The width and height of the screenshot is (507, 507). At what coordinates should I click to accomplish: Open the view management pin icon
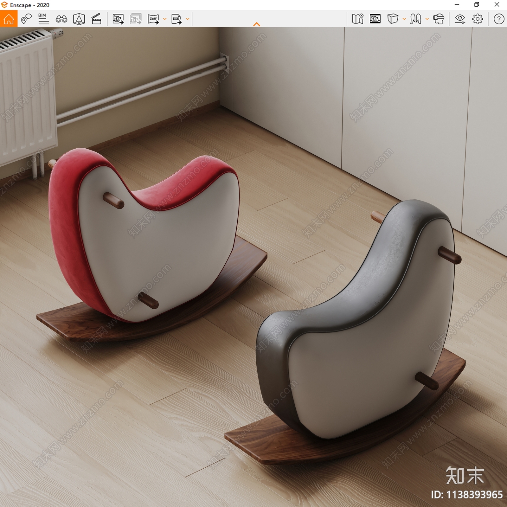coord(26,19)
